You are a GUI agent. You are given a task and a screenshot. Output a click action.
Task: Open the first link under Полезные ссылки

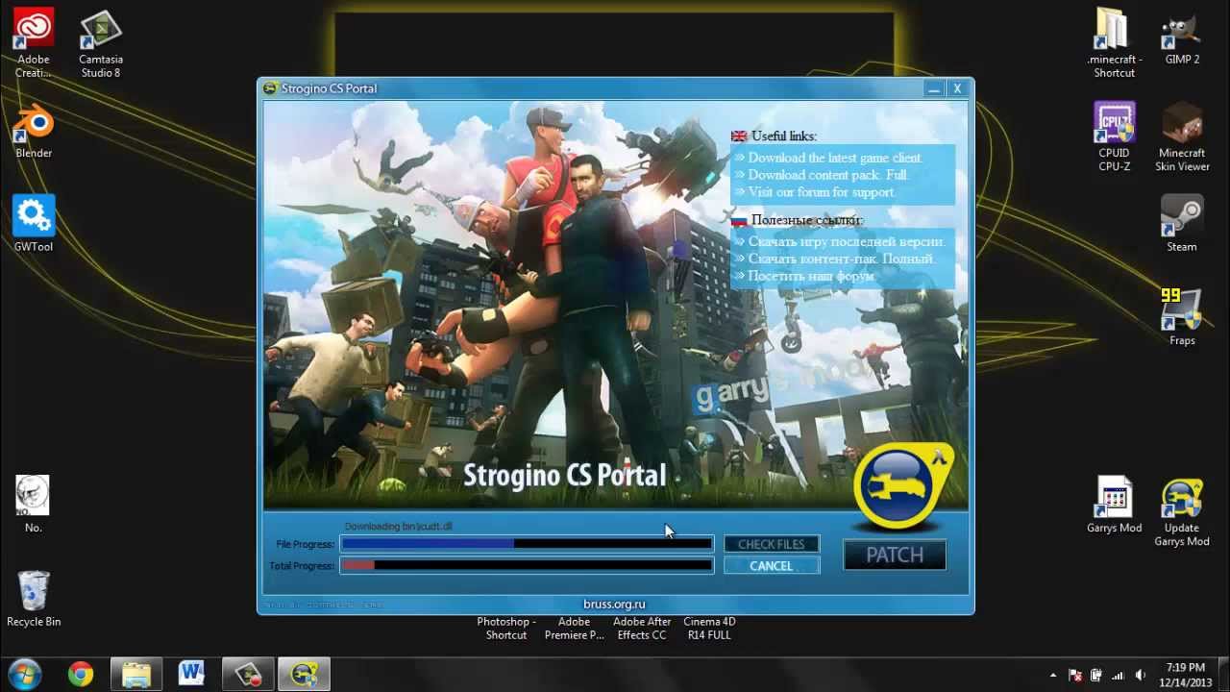click(847, 241)
